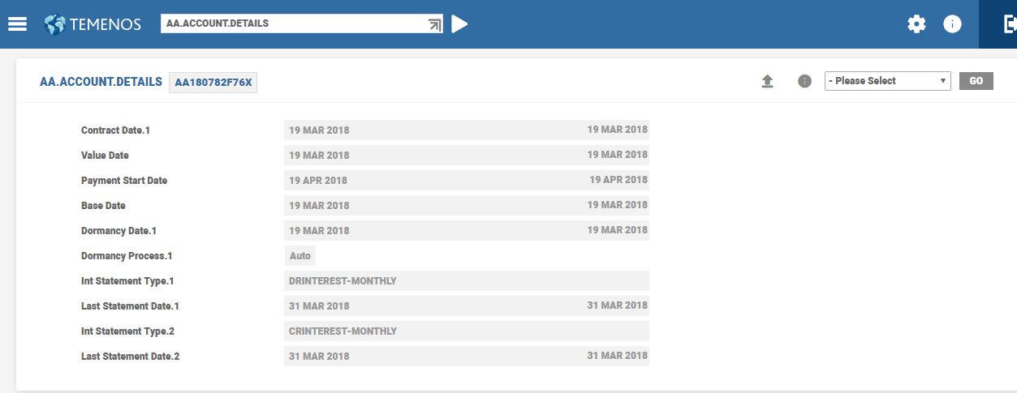The image size is (1017, 393).
Task: Select record ID AA180782F76X
Action: click(213, 83)
